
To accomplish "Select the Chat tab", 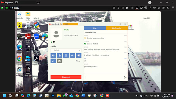I will tap(95, 28).
